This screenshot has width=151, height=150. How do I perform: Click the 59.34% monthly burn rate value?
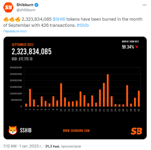pos(128,47)
